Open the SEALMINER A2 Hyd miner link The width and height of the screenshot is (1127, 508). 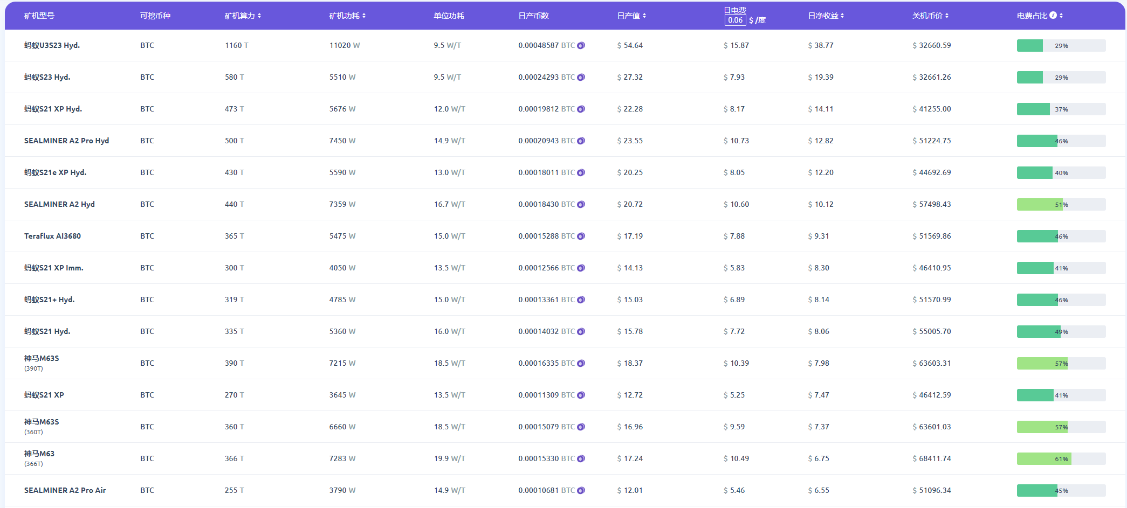59,204
